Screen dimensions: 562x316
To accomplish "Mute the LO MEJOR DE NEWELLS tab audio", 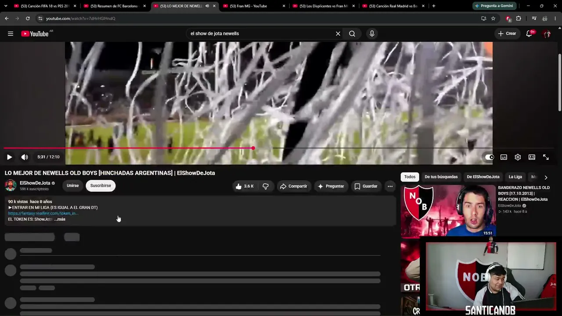I will click(x=207, y=6).
